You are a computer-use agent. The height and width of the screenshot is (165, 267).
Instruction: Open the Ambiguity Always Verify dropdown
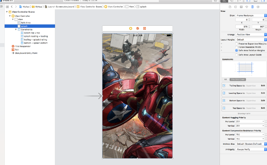[x=251, y=149]
